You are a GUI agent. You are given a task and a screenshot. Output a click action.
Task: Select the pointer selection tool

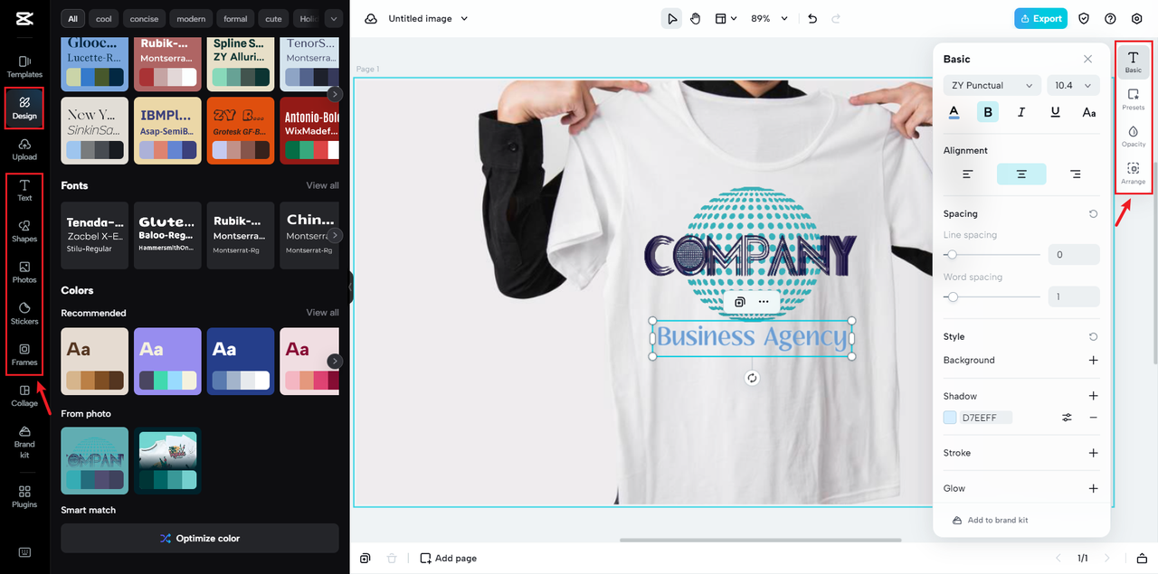click(x=671, y=18)
